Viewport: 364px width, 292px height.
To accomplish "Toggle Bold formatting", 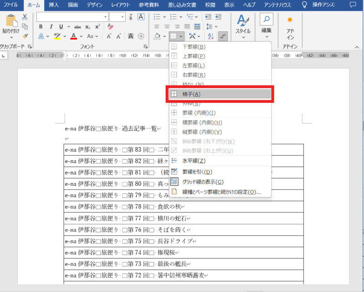I will pos(41,26).
